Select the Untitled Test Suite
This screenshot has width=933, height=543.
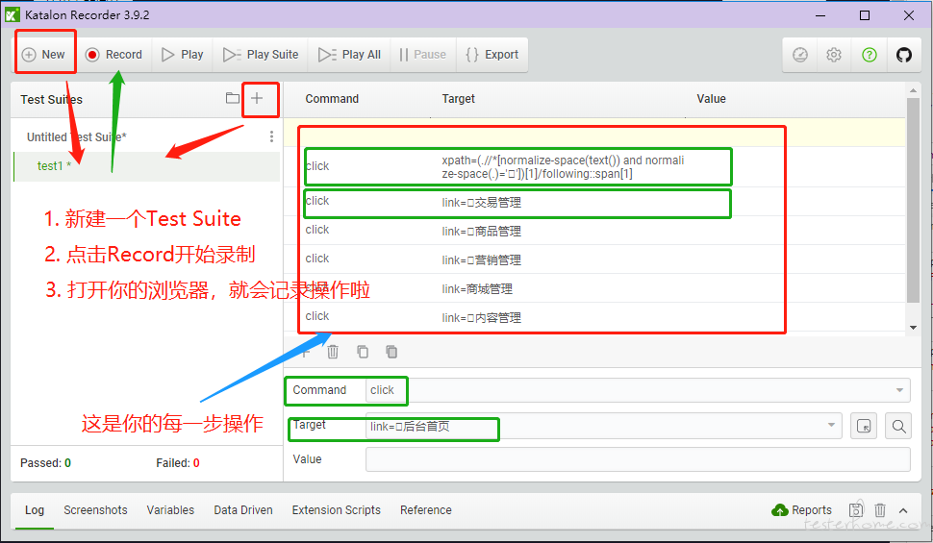coord(76,136)
